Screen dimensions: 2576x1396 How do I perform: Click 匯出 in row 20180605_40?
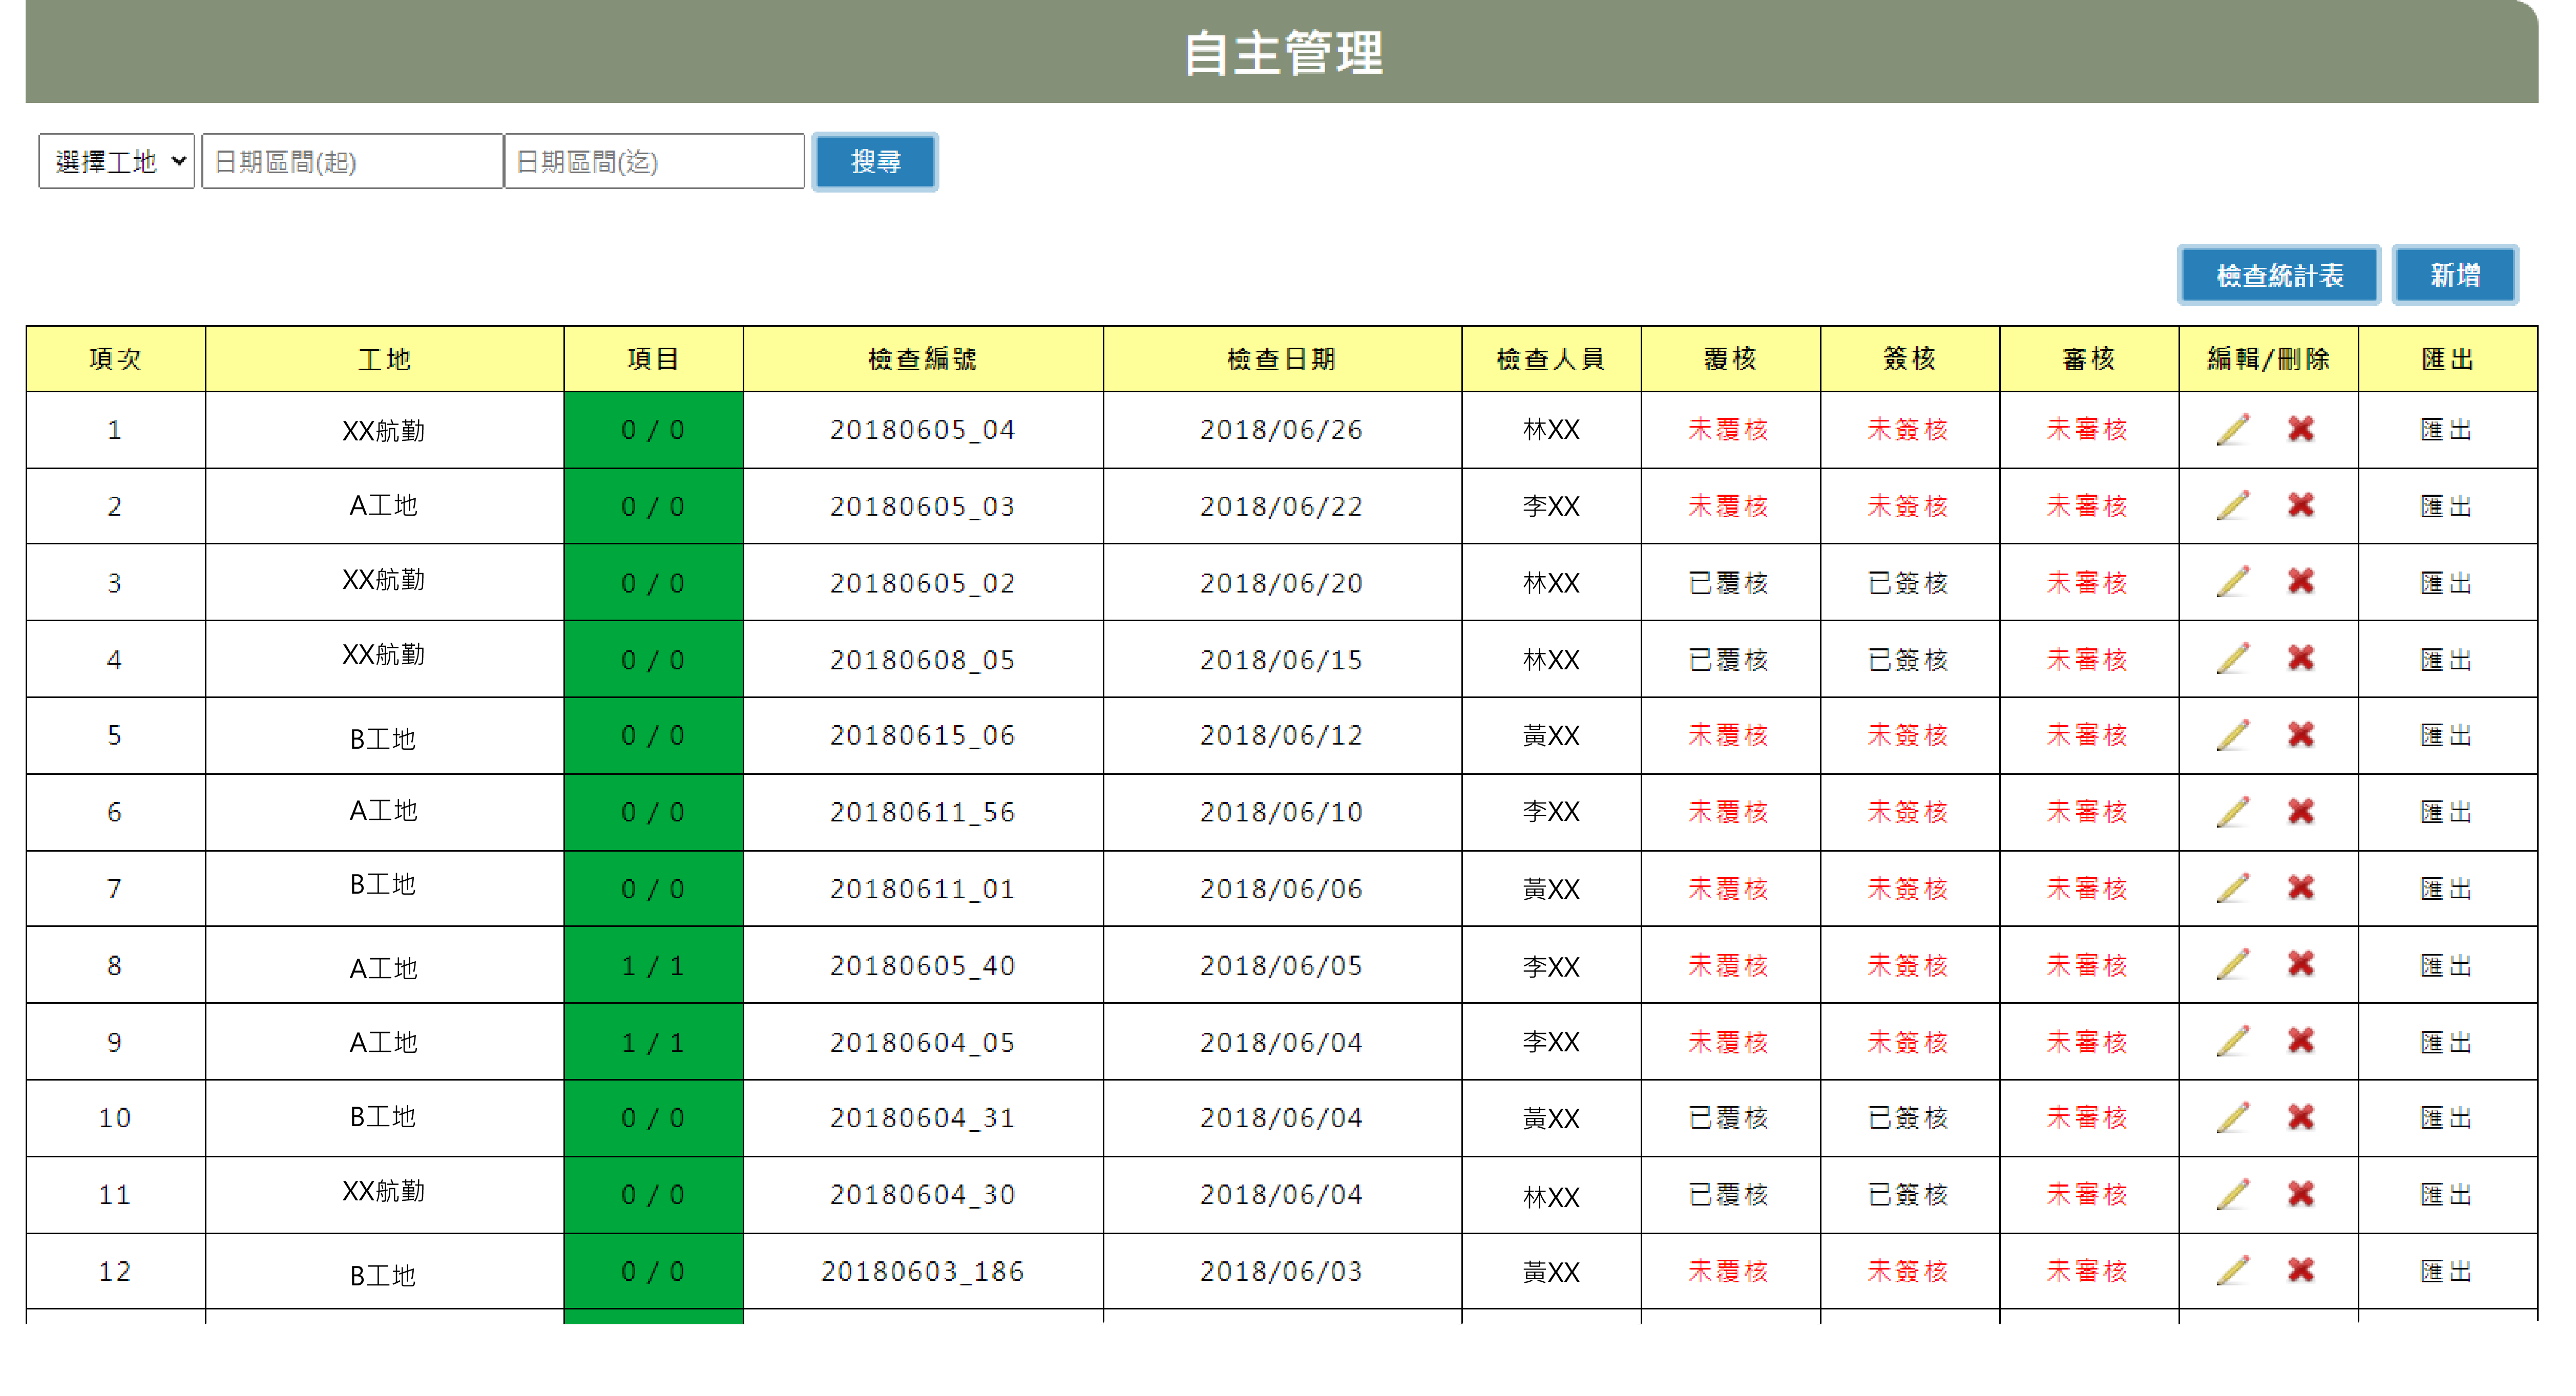[x=2446, y=966]
